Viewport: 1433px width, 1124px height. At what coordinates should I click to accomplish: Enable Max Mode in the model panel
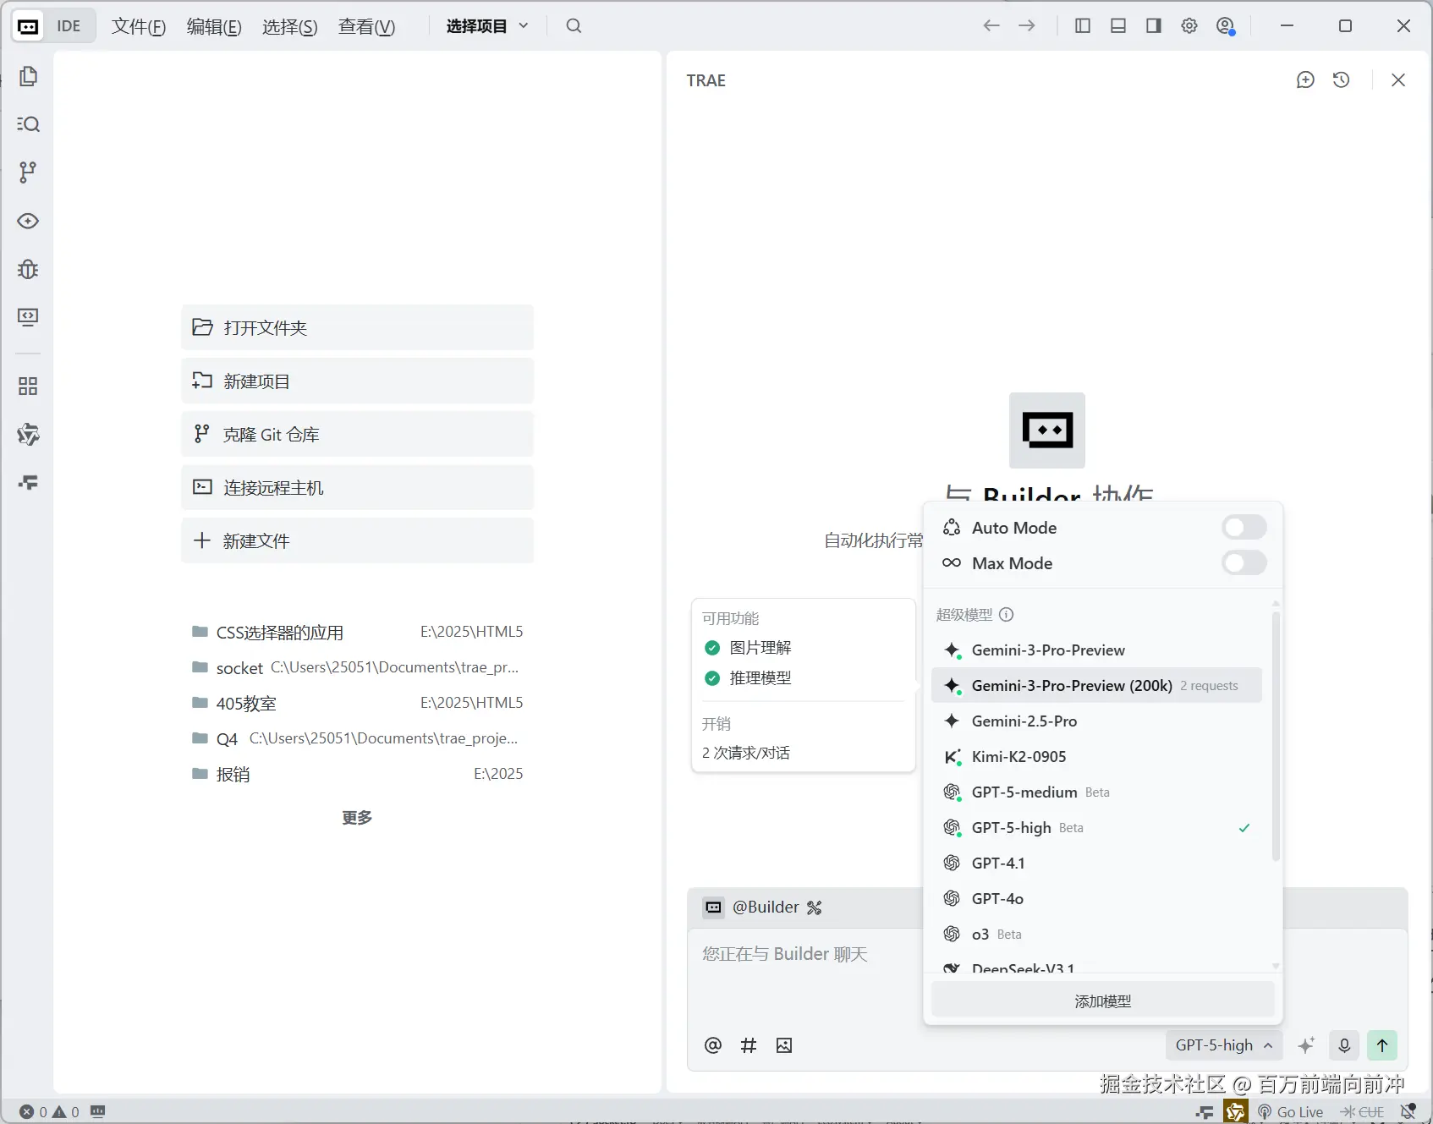[x=1243, y=563]
